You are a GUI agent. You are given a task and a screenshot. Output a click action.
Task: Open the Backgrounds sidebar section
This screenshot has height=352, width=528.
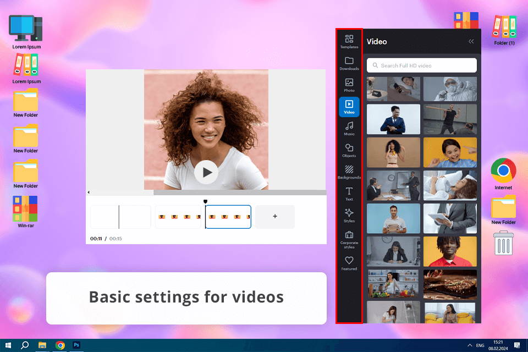pos(349,172)
